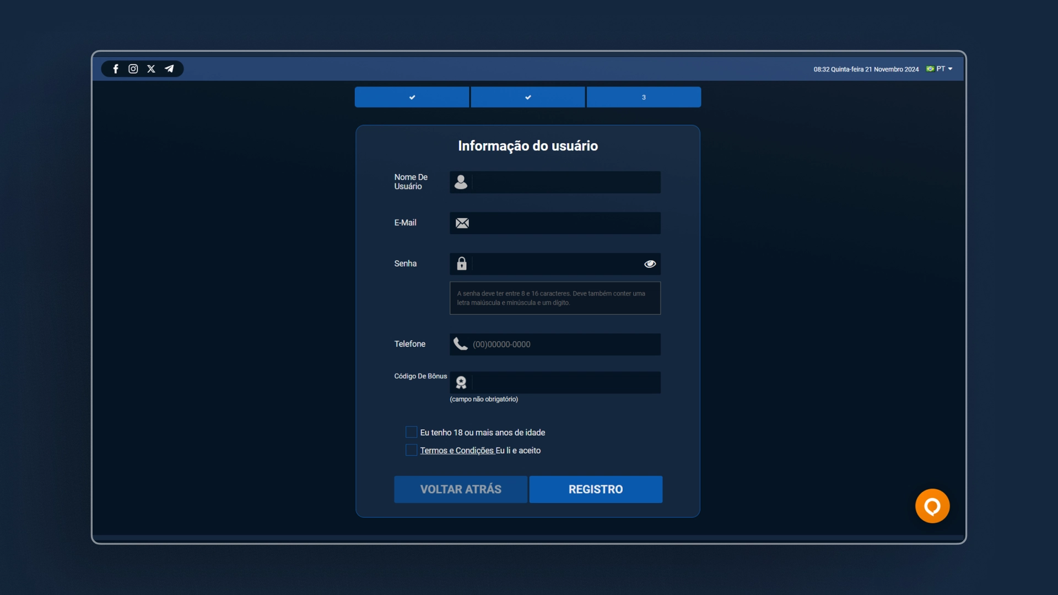Focus the Telefone input with (00)00000-0000 placeholder
This screenshot has height=595, width=1058.
coord(555,344)
